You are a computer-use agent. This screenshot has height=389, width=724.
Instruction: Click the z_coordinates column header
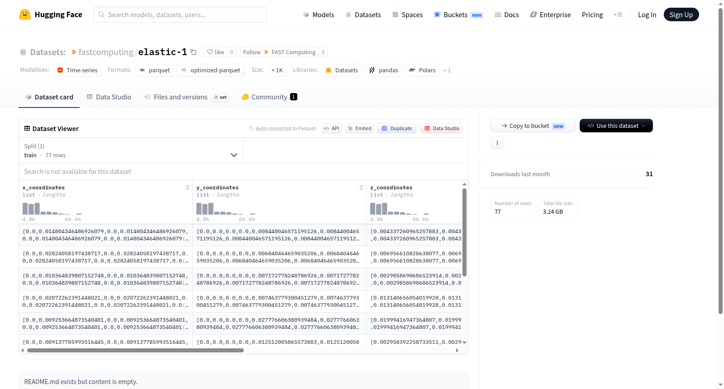391,187
